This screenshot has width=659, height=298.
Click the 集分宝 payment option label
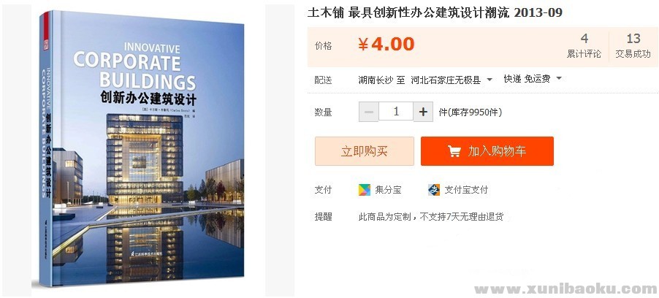point(388,190)
